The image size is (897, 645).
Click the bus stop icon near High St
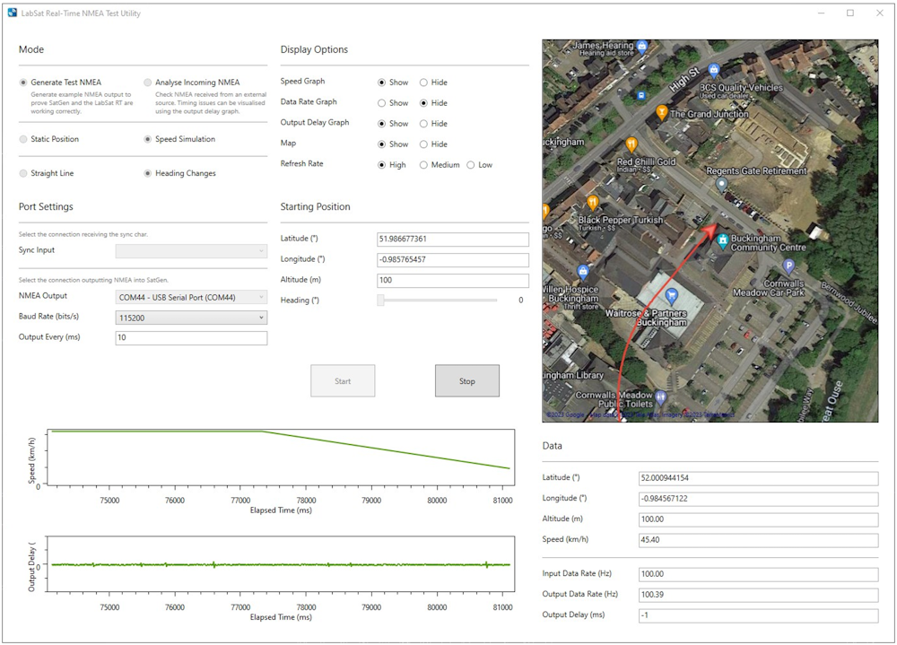(641, 96)
